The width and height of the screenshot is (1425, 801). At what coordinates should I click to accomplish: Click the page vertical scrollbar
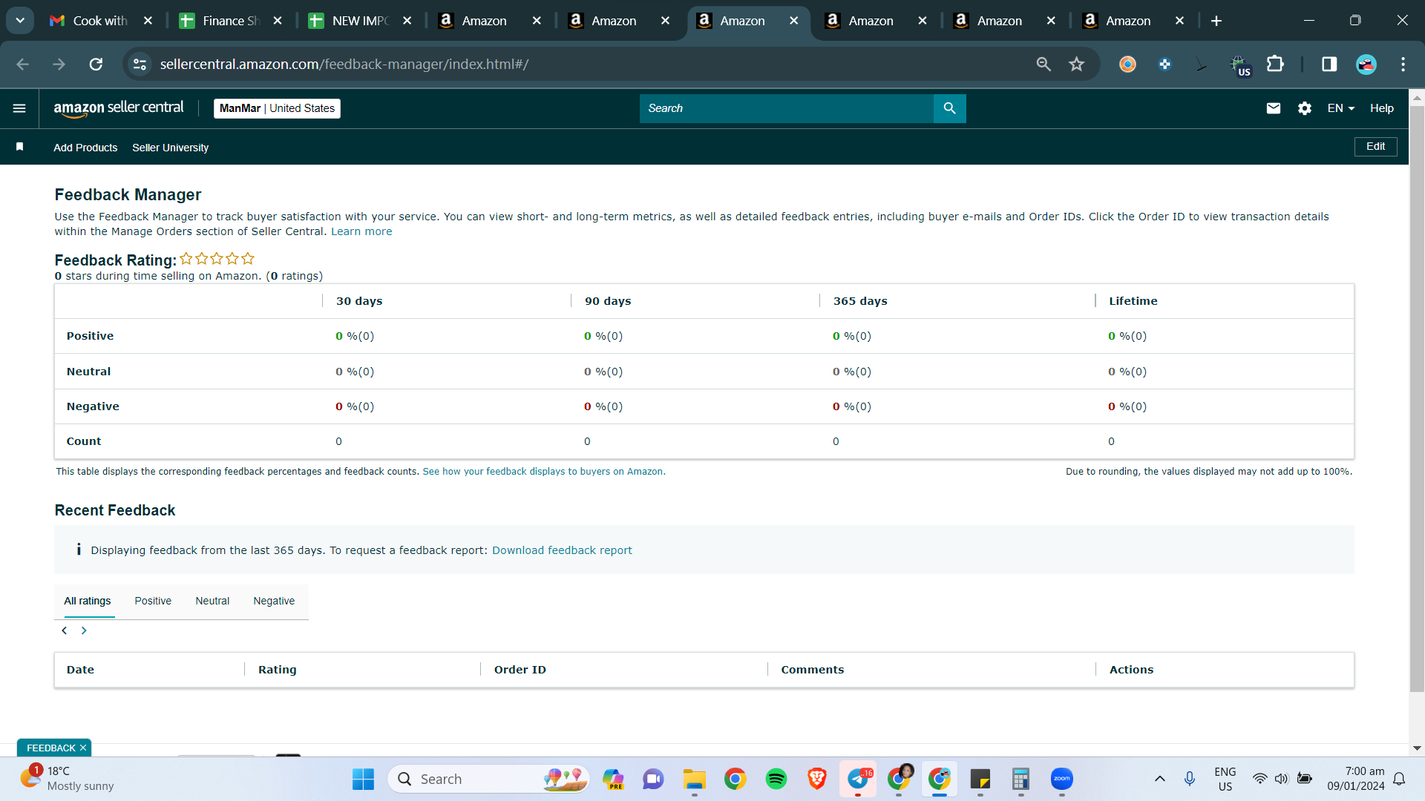click(1417, 400)
